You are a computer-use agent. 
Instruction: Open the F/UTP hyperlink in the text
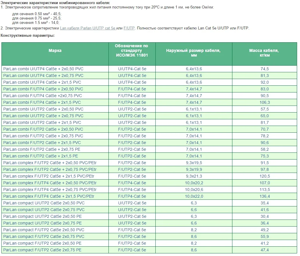pyautogui.click(x=129, y=28)
